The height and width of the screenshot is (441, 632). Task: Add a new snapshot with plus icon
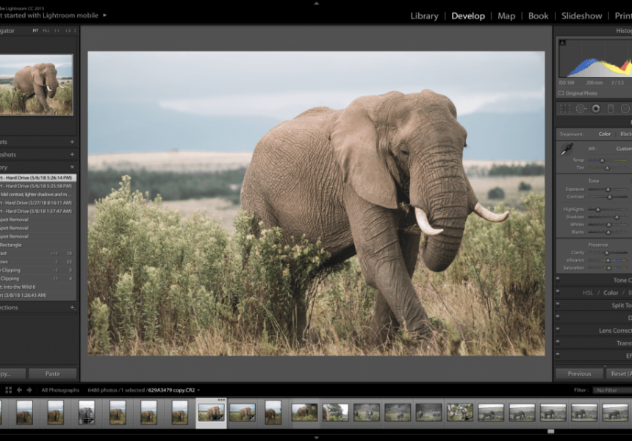point(72,155)
